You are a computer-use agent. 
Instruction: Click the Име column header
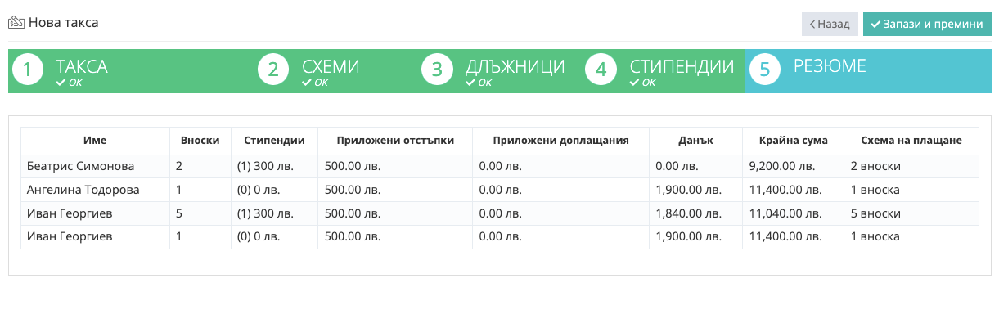click(x=95, y=141)
